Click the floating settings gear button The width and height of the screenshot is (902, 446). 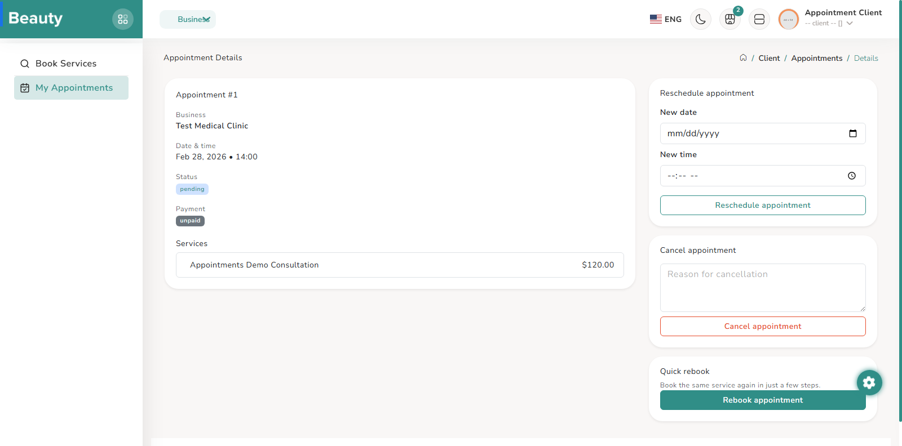click(869, 382)
